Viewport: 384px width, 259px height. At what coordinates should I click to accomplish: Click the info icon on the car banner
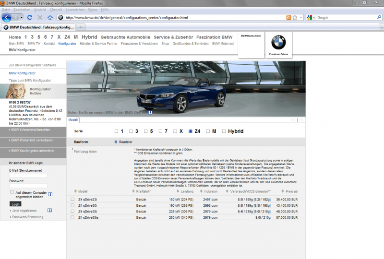tap(150, 112)
